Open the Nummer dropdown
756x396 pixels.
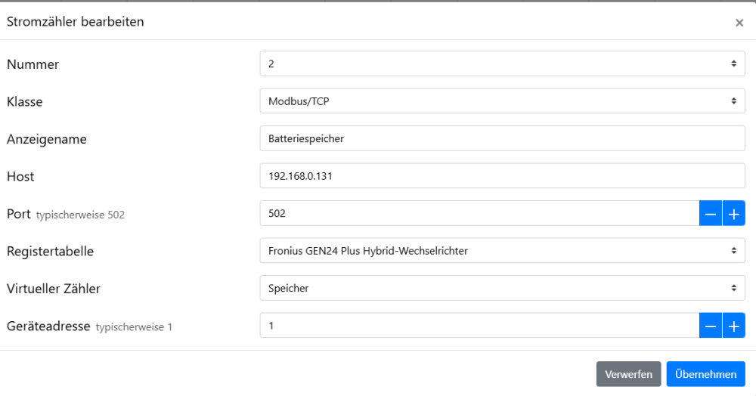coord(502,64)
